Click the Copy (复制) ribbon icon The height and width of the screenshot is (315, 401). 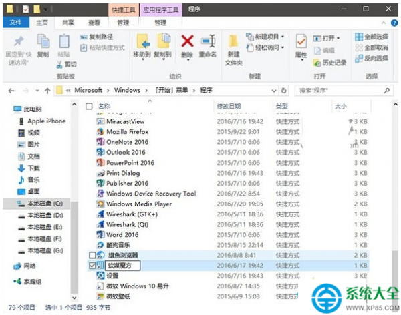[x=43, y=41]
